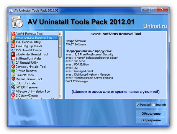Viewport: 177px width, 134px height.
Task: Click the Dr.Web green spider icon
Action: point(13,71)
